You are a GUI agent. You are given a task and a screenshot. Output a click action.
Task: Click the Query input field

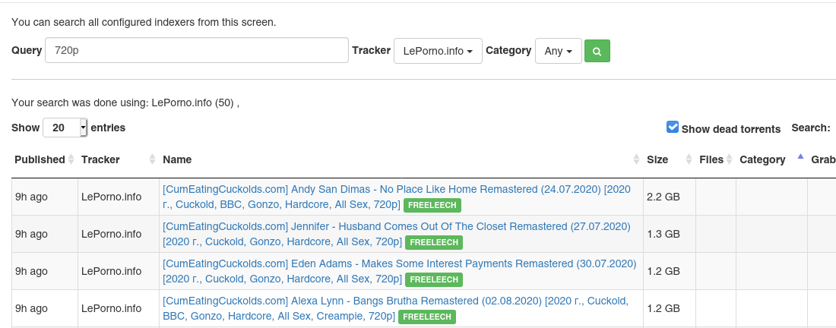click(x=197, y=51)
